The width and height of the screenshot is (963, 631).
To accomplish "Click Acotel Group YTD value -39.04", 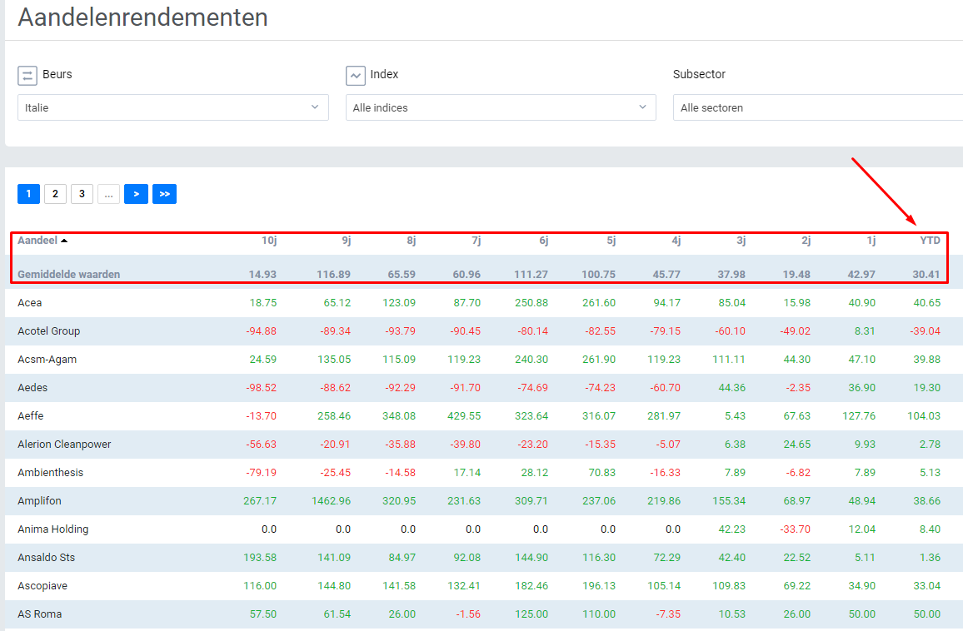I will coord(925,330).
